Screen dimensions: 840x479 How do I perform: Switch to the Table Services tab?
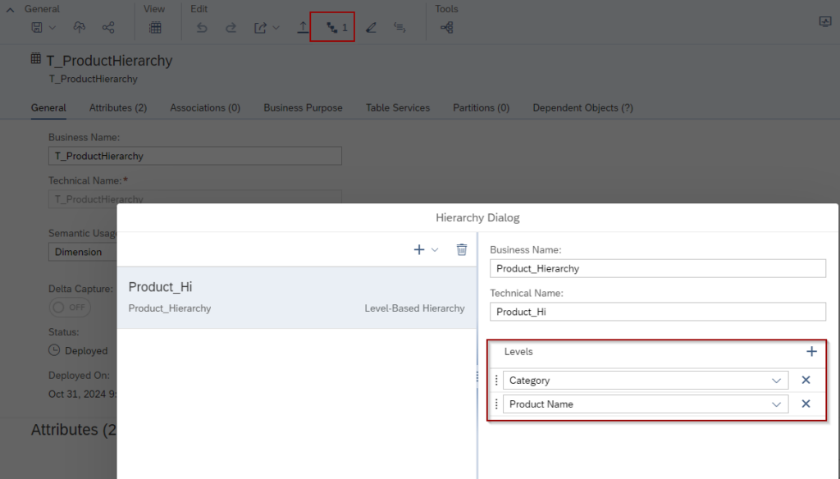(398, 107)
